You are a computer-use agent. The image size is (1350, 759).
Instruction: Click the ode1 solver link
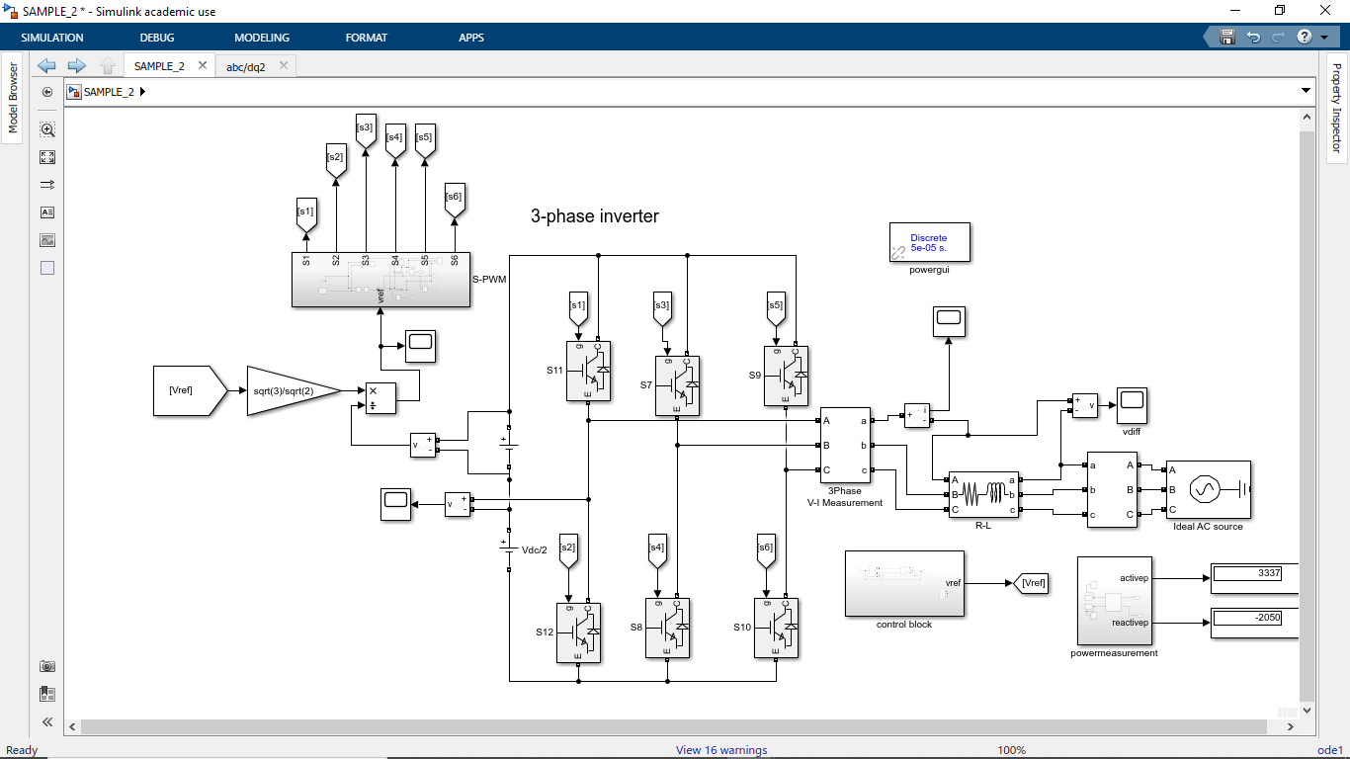[x=1330, y=750]
